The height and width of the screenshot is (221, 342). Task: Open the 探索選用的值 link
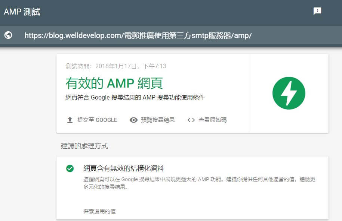click(x=99, y=211)
